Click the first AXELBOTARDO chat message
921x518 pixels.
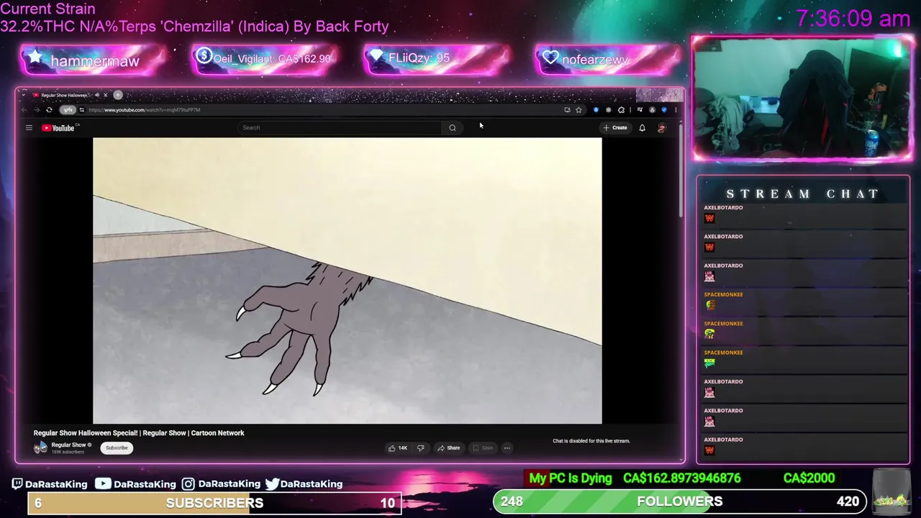coord(802,214)
